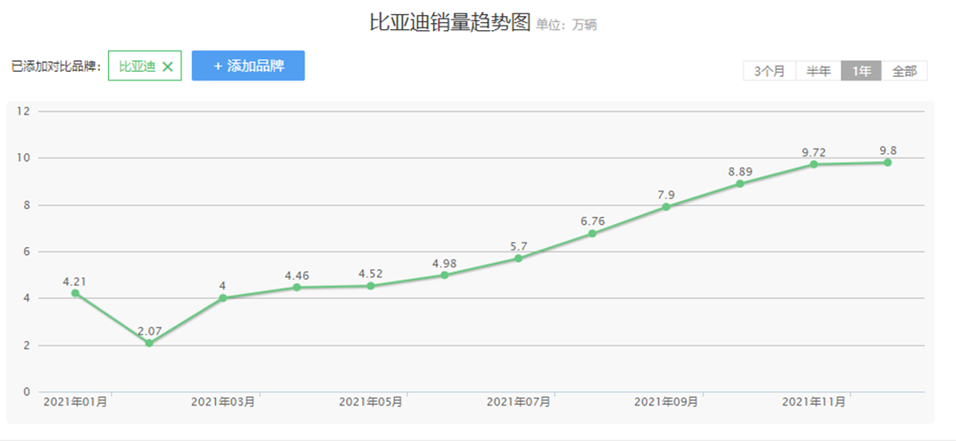Remove the 比亚迪 brand tag via X
Image resolution: width=956 pixels, height=441 pixels.
click(x=168, y=66)
